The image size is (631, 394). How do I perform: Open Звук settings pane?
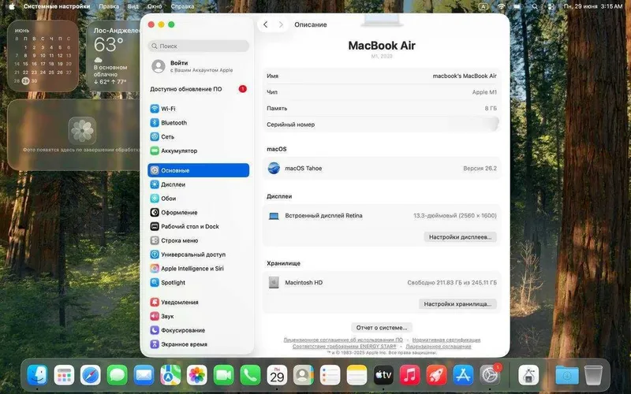point(198,316)
